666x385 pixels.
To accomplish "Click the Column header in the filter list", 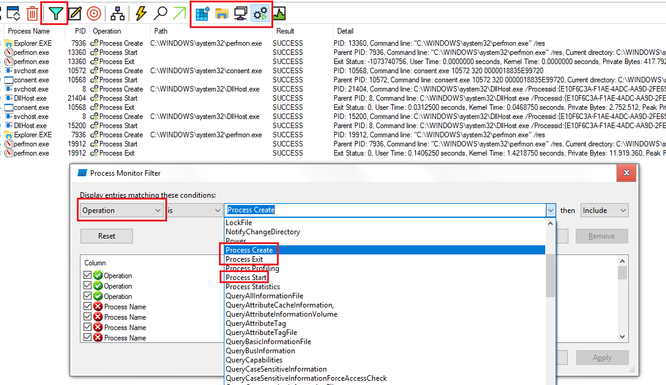I will point(95,263).
